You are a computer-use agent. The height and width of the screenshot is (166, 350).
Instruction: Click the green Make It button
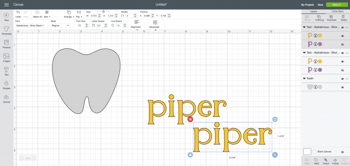tap(337, 5)
